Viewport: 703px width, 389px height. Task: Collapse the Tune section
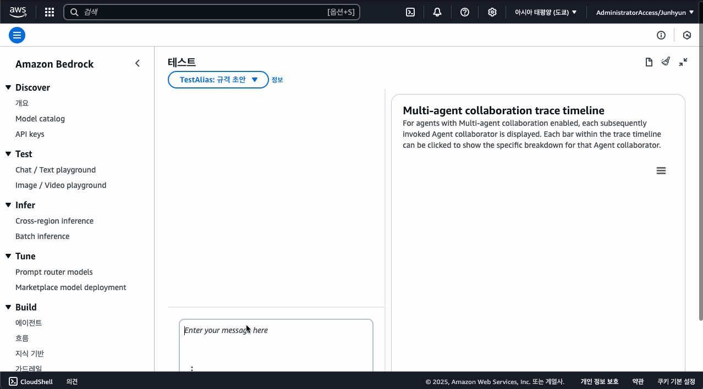(8, 256)
